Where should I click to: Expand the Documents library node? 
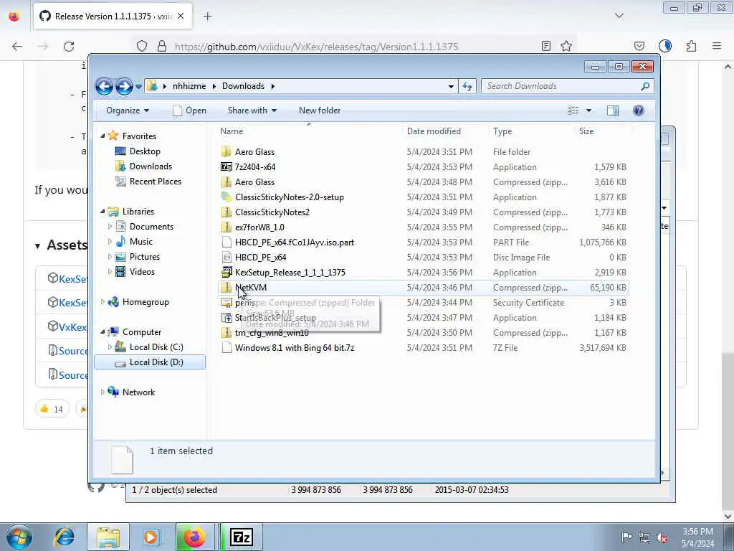coord(110,227)
